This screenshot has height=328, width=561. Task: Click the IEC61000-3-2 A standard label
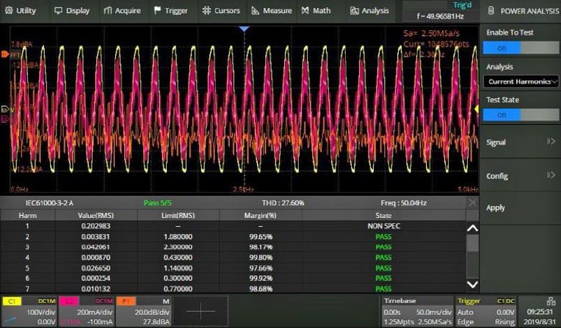coord(49,203)
